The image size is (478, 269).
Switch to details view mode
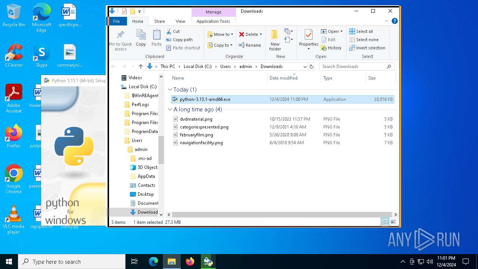[x=385, y=222]
